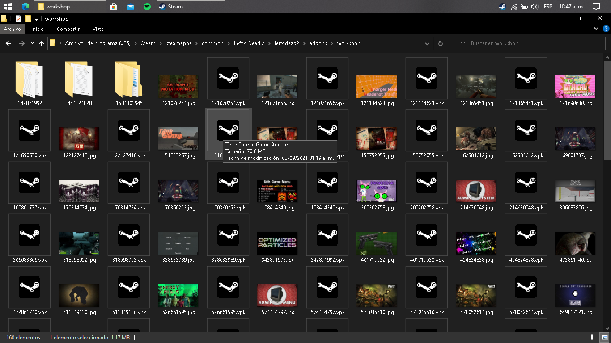Switch to details view in status bar
Image resolution: width=611 pixels, height=343 pixels.
tap(595, 337)
